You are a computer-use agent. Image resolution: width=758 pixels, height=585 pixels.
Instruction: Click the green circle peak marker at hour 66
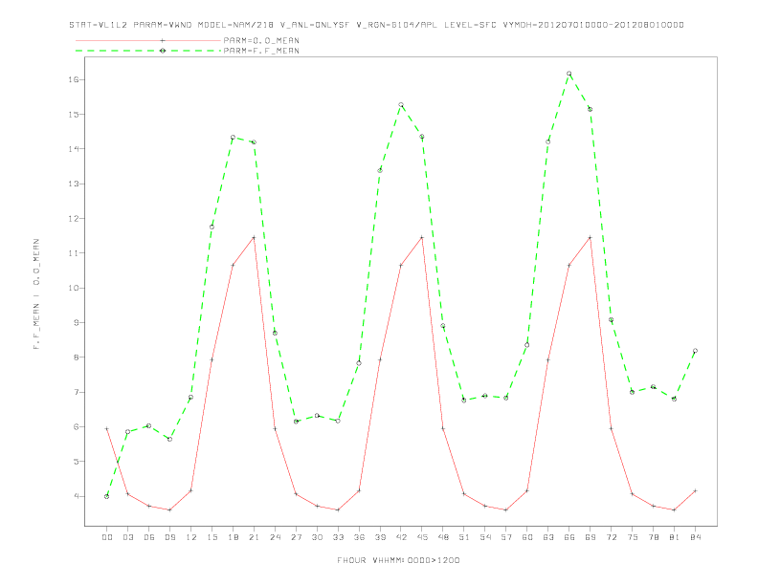(569, 74)
